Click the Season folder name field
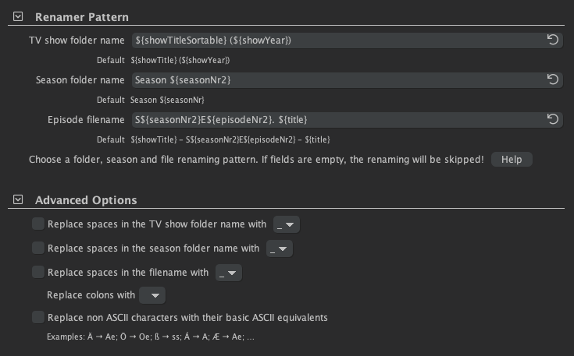Viewport: 574px width, 356px height. (336, 79)
